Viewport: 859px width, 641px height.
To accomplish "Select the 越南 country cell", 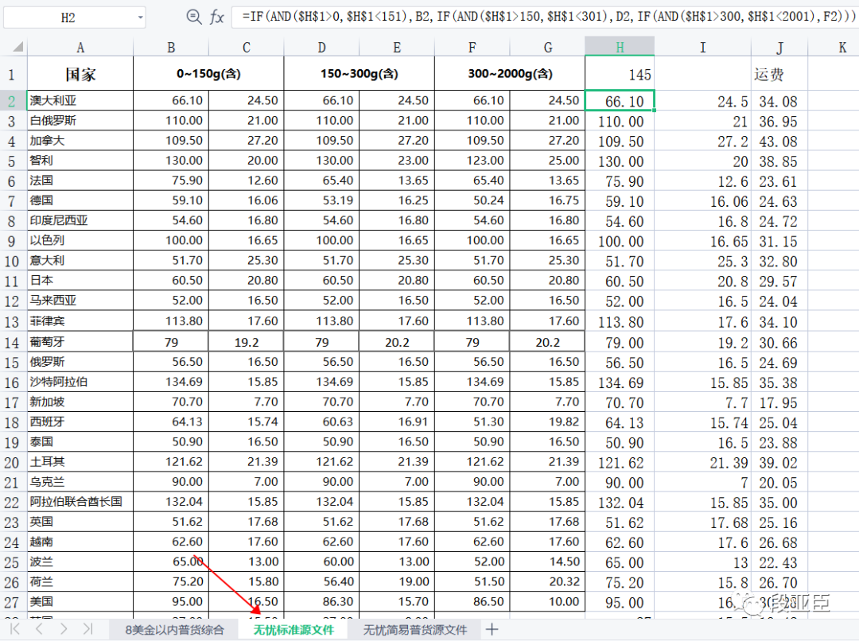I will tap(80, 542).
